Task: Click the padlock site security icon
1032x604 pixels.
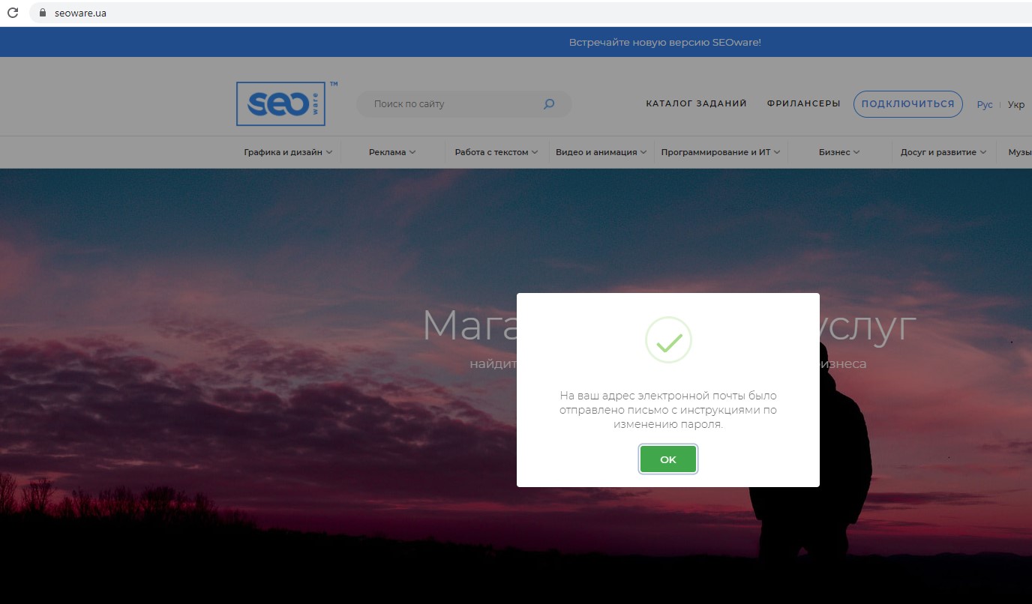Action: (42, 13)
